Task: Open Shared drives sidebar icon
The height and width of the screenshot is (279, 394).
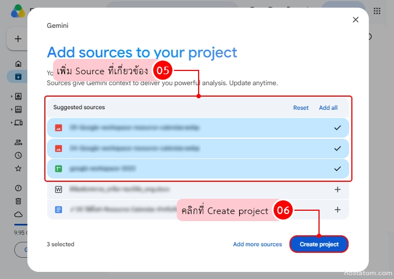Action: coord(19,109)
